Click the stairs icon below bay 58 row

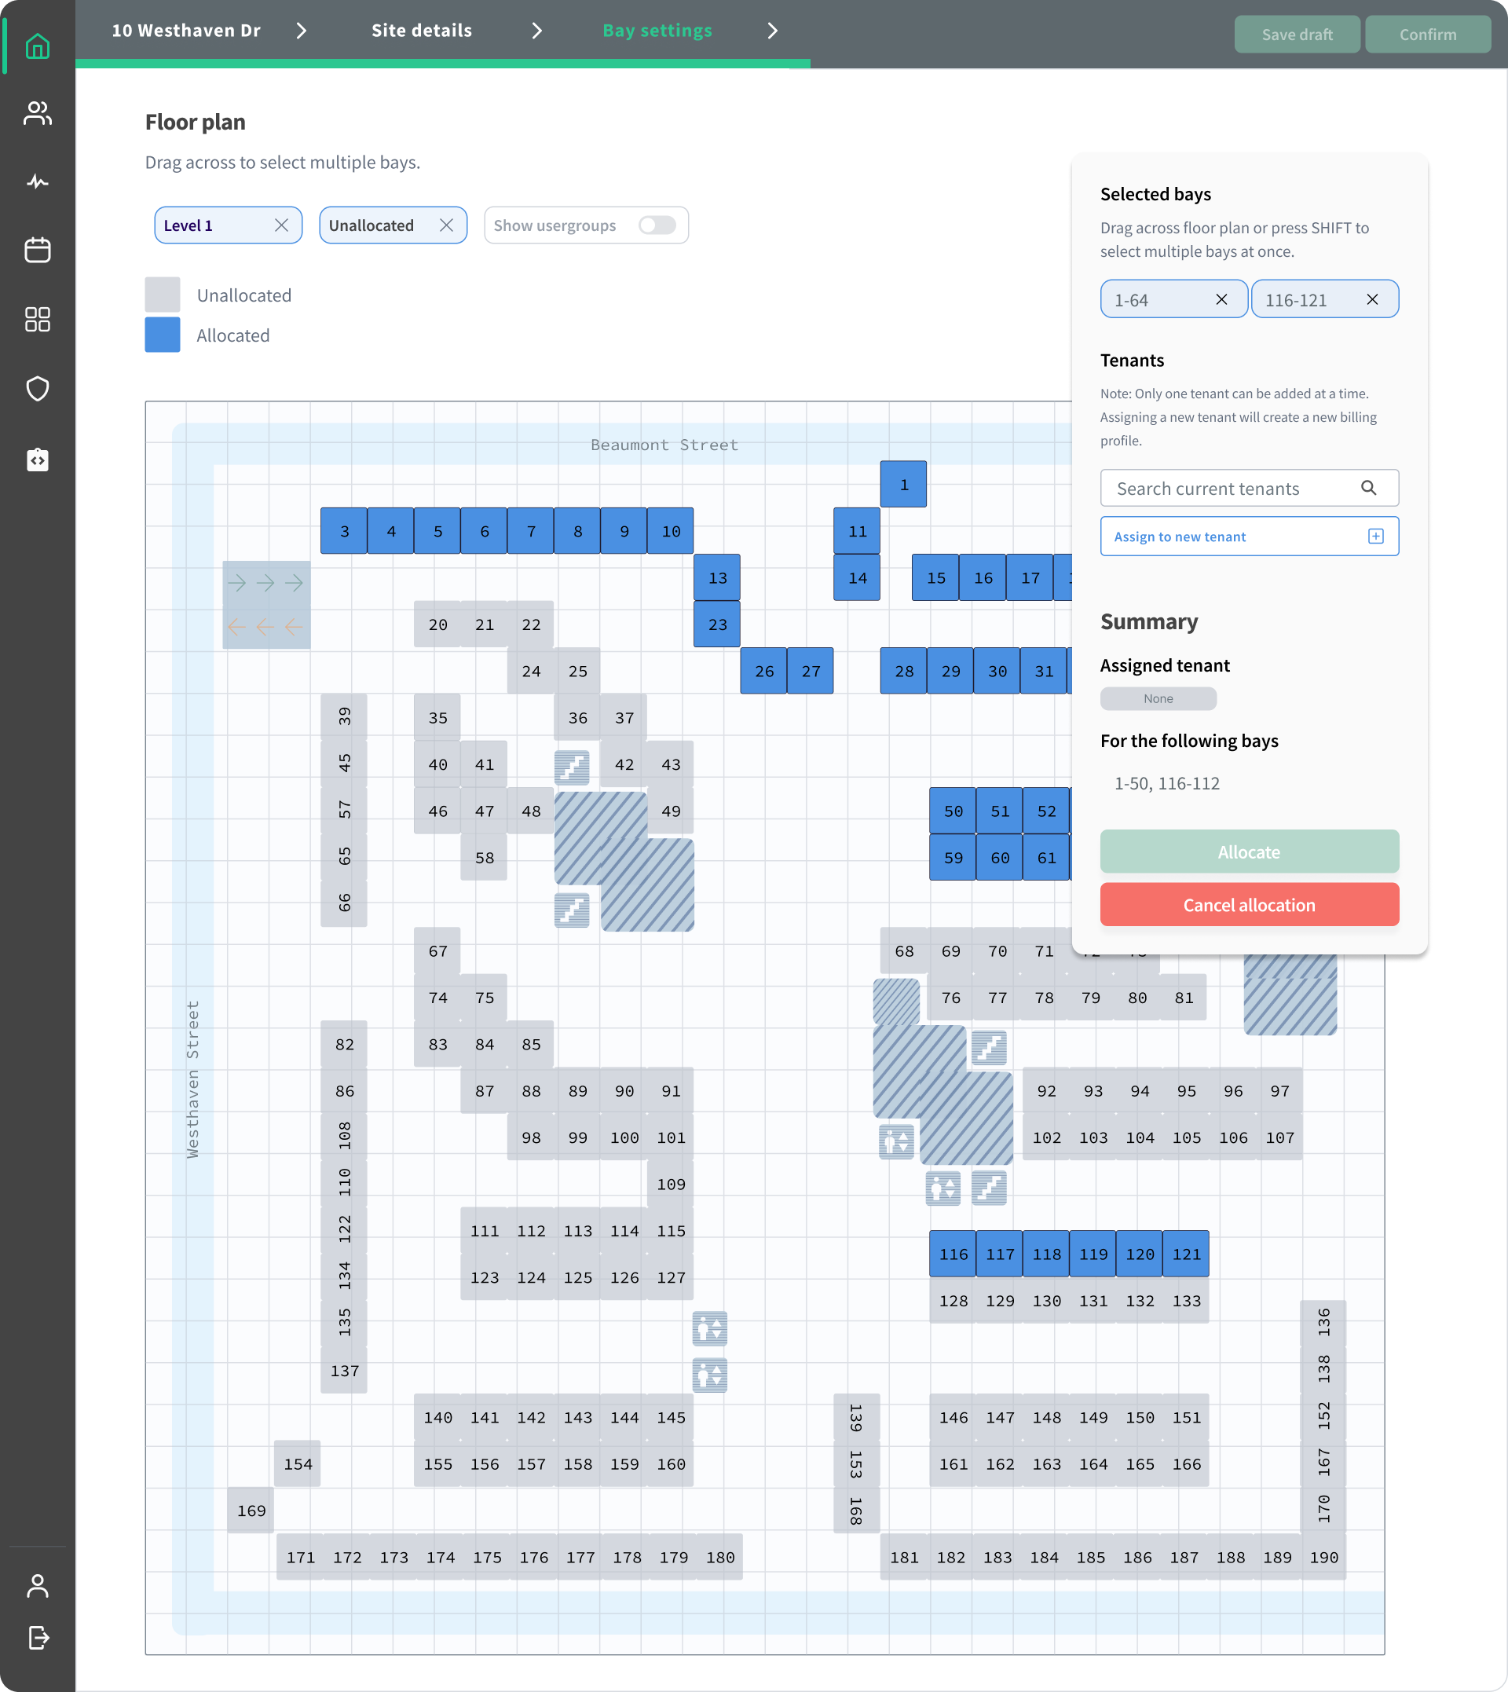[x=572, y=910]
